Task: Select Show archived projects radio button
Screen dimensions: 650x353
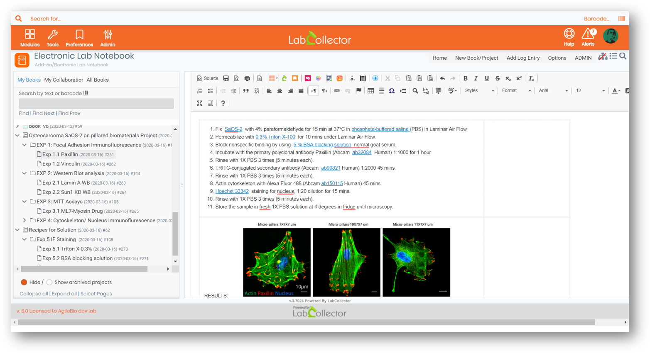Action: (x=49, y=282)
